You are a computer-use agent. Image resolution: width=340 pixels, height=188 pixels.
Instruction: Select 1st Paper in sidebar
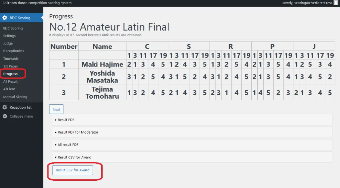11,66
